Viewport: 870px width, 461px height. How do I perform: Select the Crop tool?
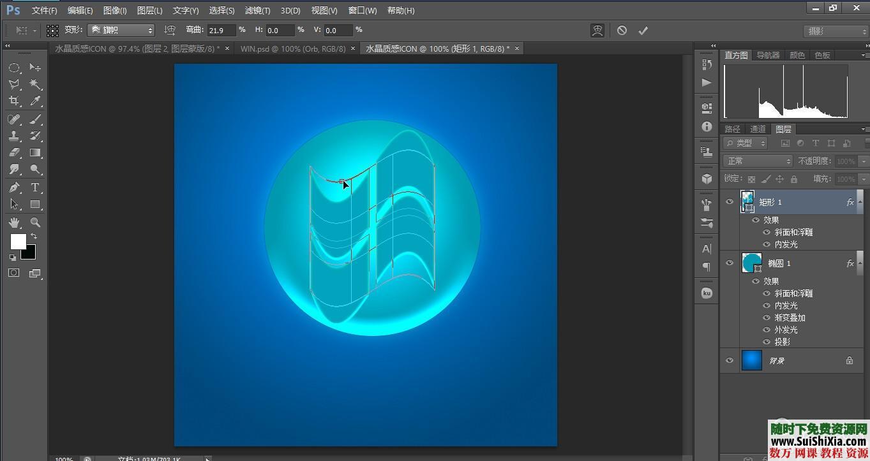(x=14, y=101)
